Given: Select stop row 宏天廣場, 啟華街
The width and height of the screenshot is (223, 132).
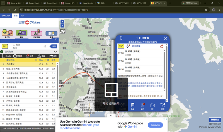Looking at the screenshot, I should [28, 124].
